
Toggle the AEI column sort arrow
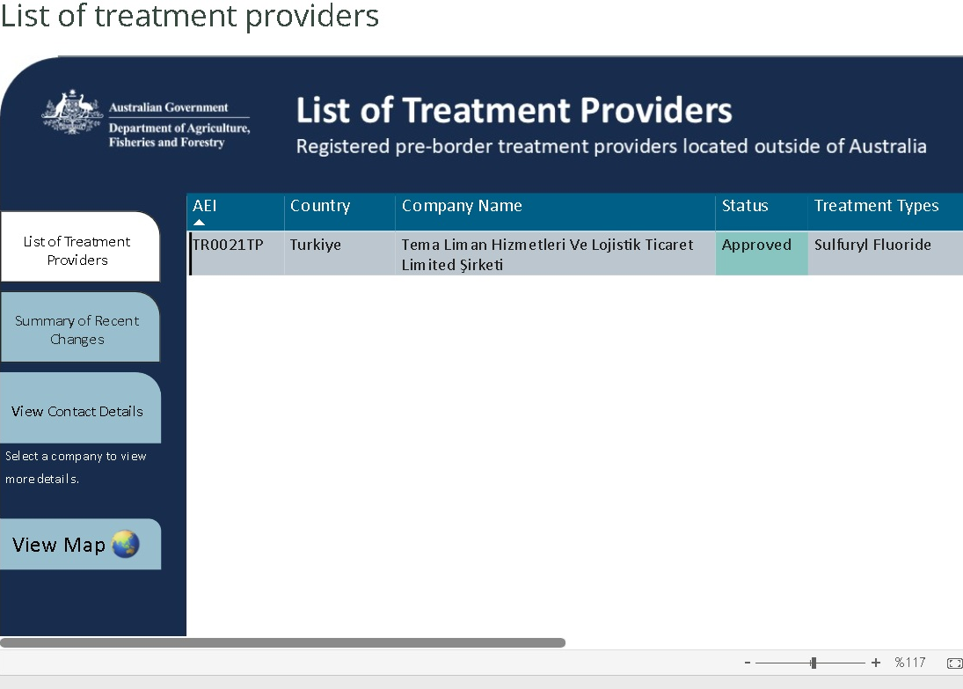(x=199, y=223)
